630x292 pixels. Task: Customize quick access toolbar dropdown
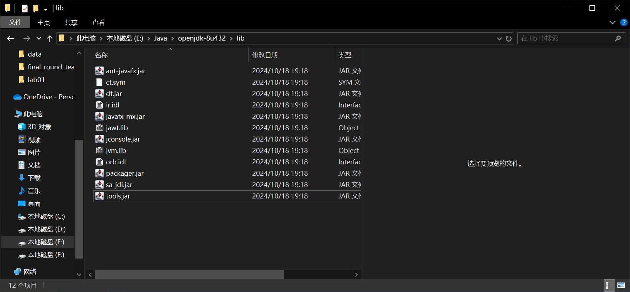click(46, 9)
